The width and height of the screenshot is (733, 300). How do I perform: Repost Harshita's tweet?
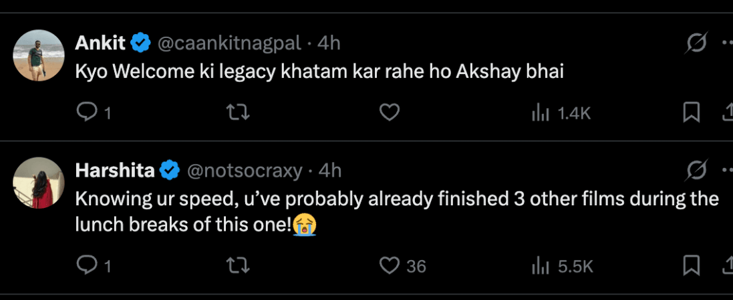pos(239,266)
